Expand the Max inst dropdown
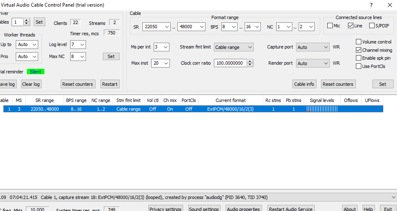 161,63
